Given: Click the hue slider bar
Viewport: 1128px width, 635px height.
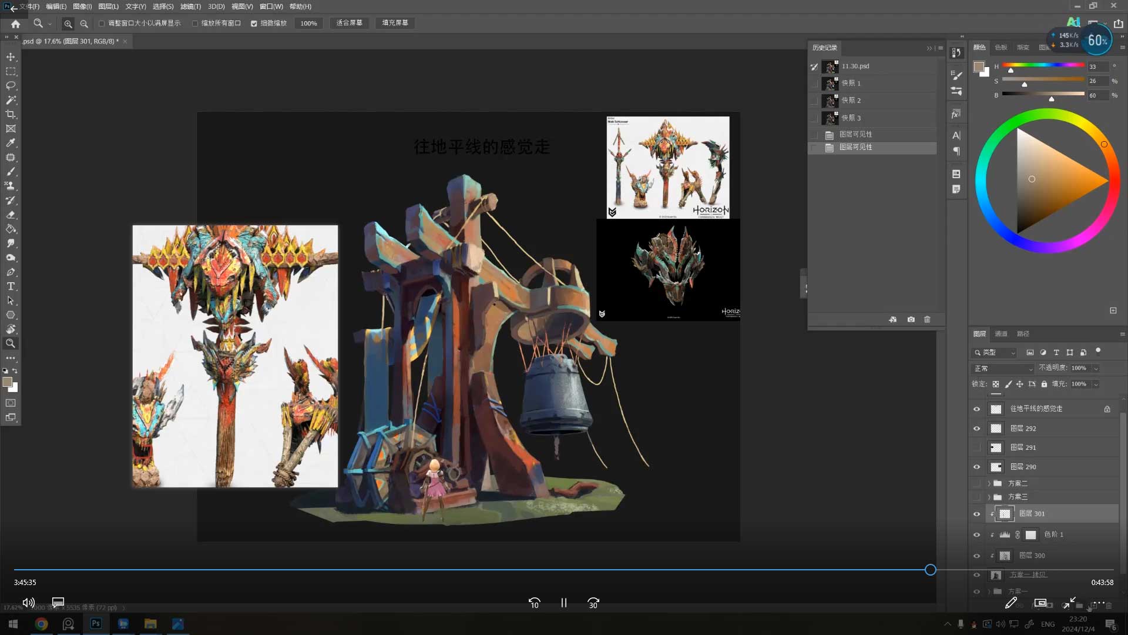Looking at the screenshot, I should tap(1043, 65).
